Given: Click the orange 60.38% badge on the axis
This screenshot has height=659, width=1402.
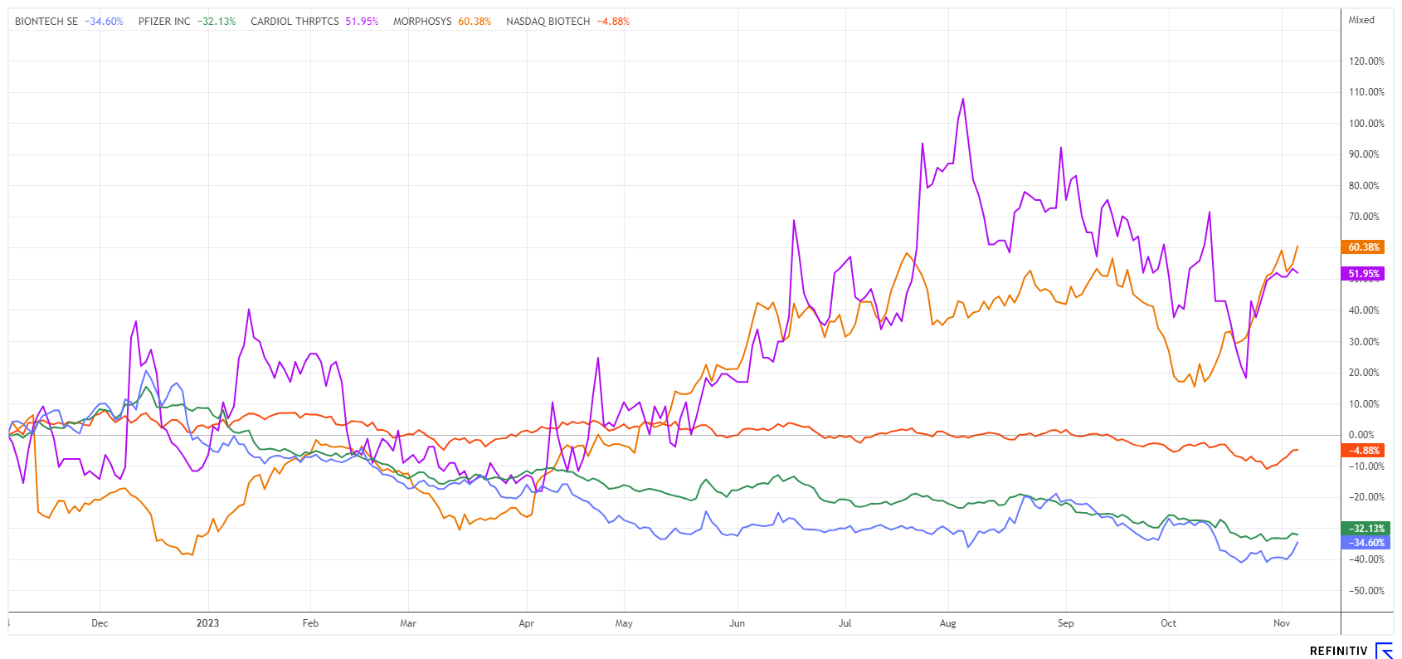Looking at the screenshot, I should tap(1363, 247).
